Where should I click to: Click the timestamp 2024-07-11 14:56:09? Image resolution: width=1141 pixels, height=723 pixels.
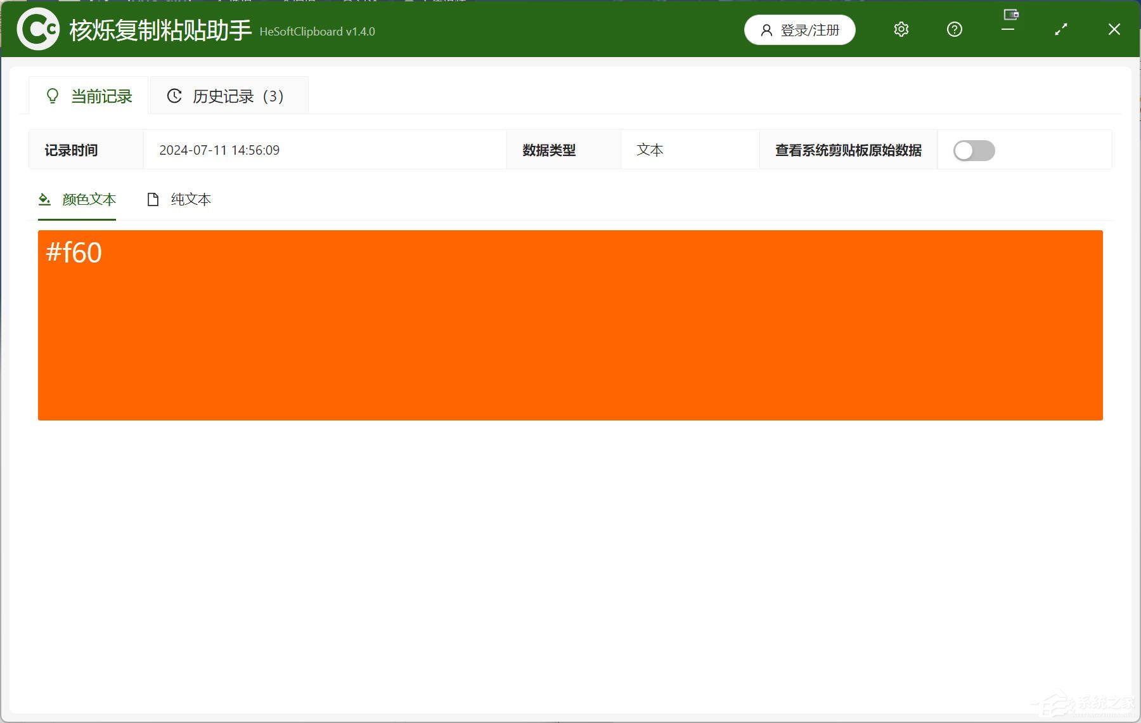click(x=219, y=150)
